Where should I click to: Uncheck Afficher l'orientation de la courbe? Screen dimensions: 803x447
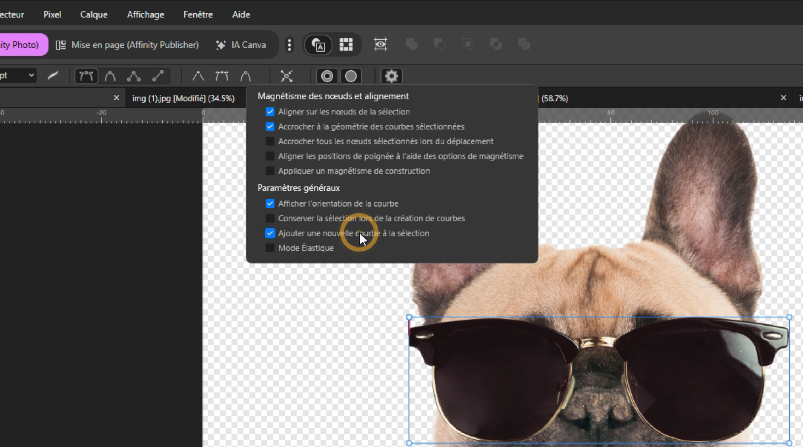click(x=270, y=203)
